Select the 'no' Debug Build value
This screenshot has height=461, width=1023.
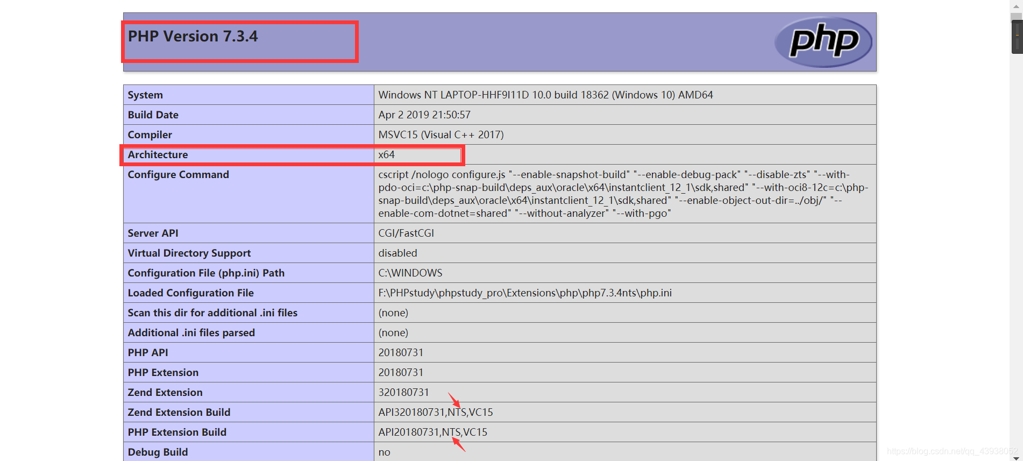tap(384, 452)
